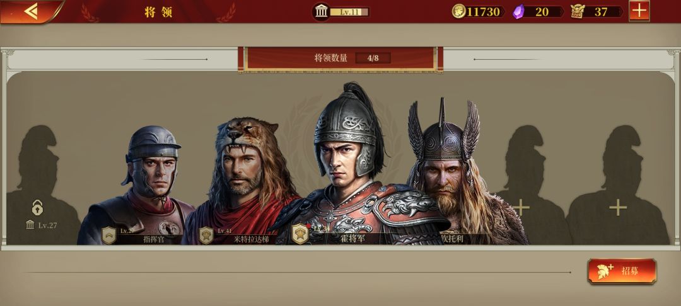
Task: Add a general in the last empty plus slot
Action: tap(617, 208)
